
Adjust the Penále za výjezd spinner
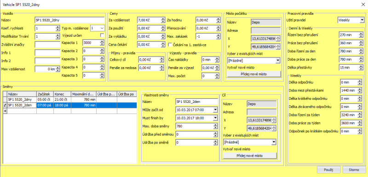click(x=218, y=68)
